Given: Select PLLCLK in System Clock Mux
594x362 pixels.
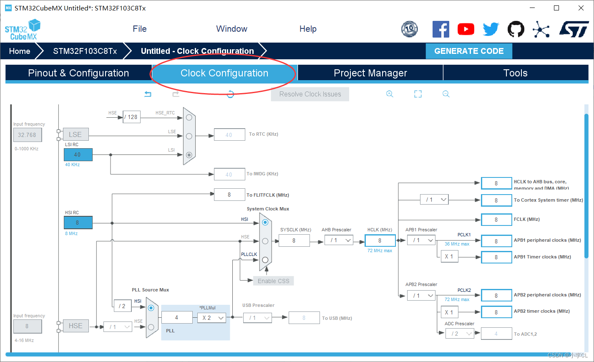Looking at the screenshot, I should (265, 259).
